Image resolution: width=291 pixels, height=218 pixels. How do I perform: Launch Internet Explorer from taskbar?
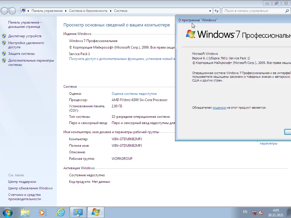[x=61, y=212]
